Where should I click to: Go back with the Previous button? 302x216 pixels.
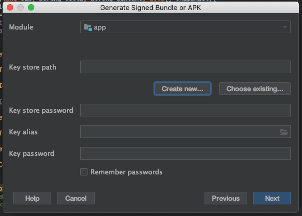click(226, 198)
